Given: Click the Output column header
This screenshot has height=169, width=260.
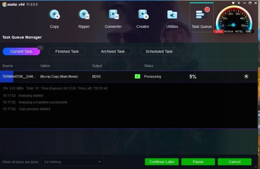Looking at the screenshot, I should tap(97, 66).
